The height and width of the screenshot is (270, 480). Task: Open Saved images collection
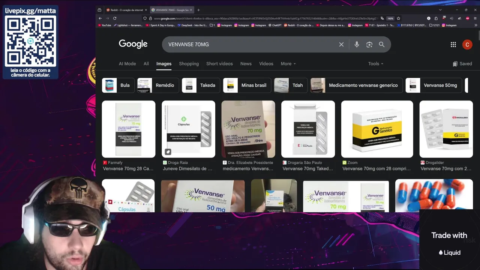(462, 64)
